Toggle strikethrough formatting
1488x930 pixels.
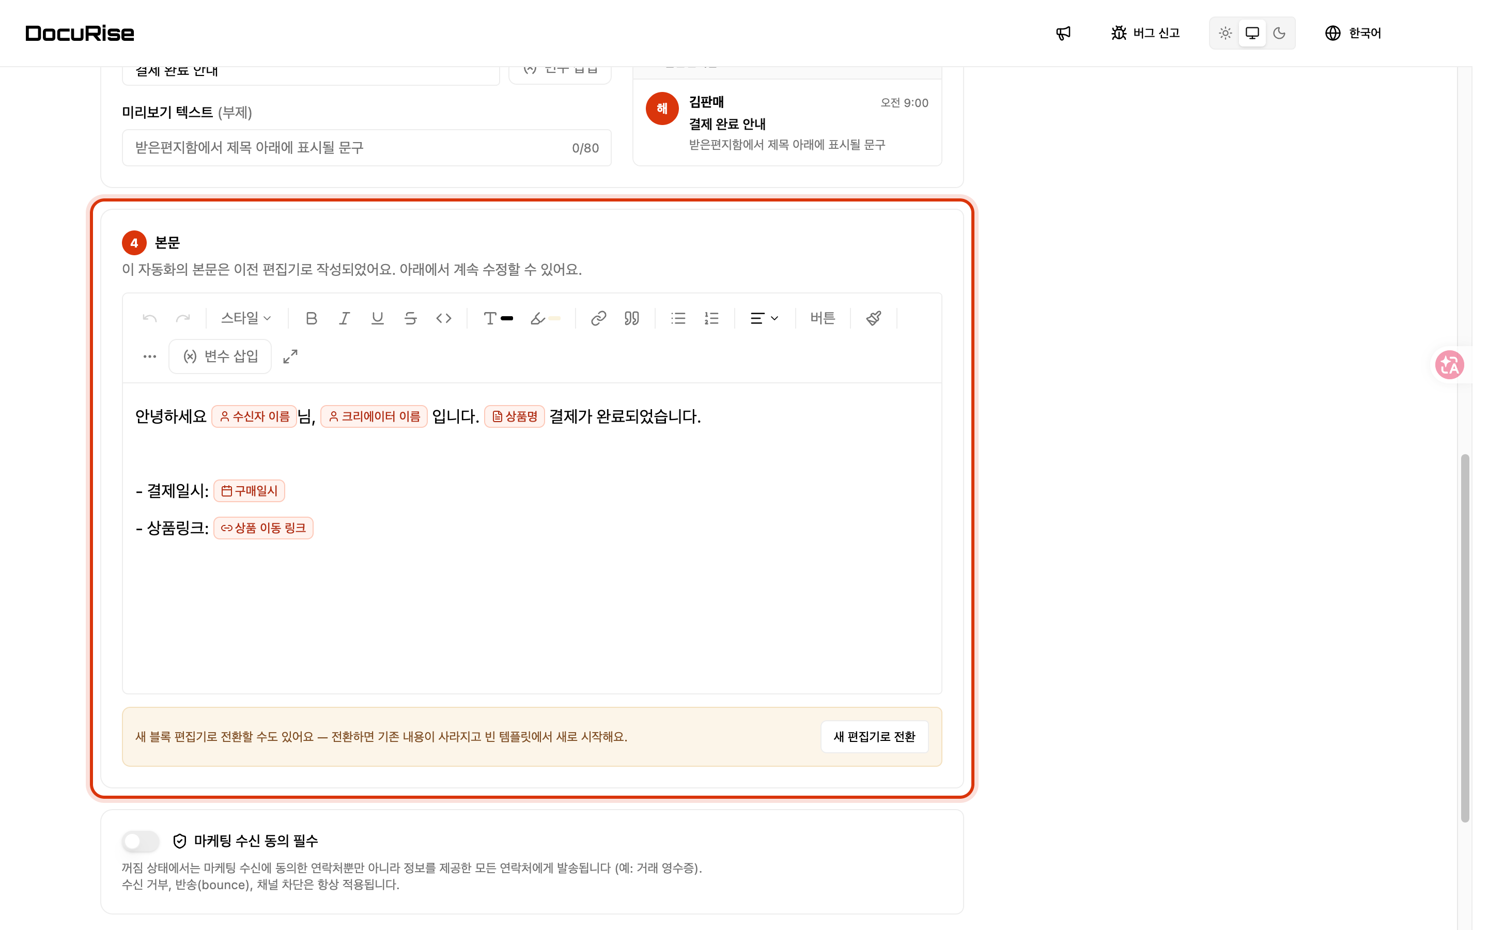click(x=411, y=318)
